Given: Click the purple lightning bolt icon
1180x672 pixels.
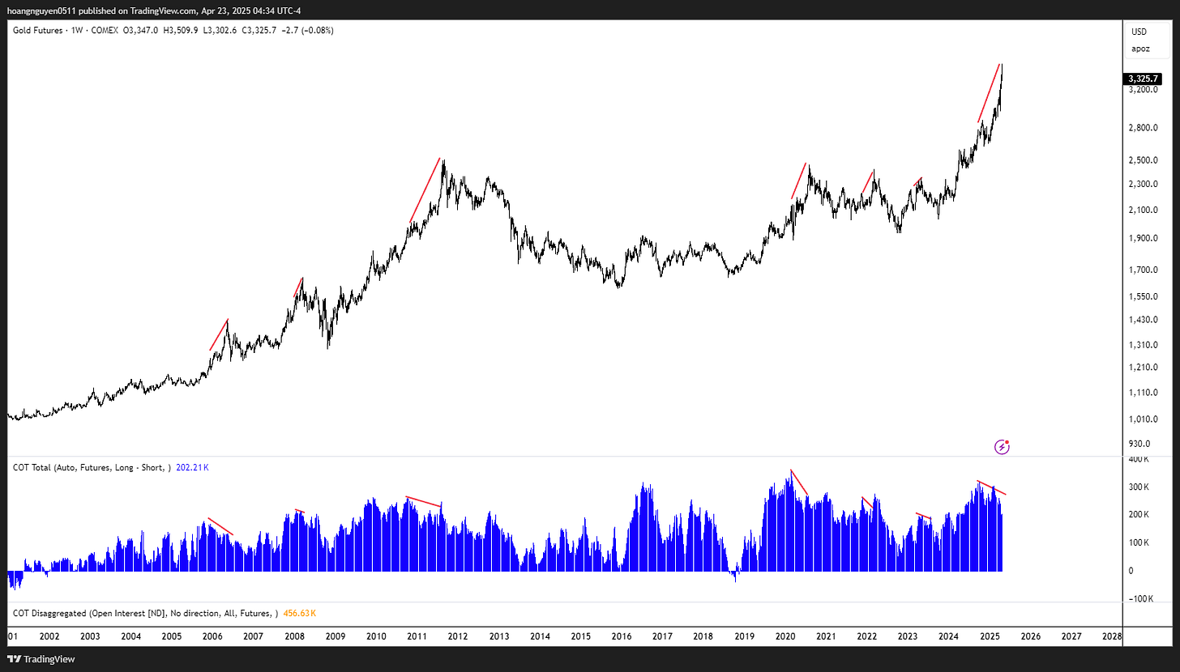Looking at the screenshot, I should pyautogui.click(x=1003, y=446).
